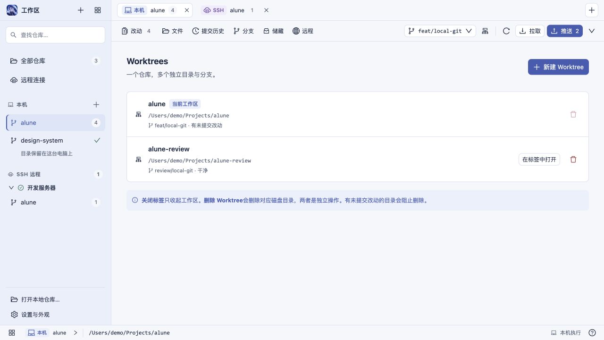This screenshot has height=340, width=604.
Task: Push commits with 推送 button
Action: click(x=565, y=31)
